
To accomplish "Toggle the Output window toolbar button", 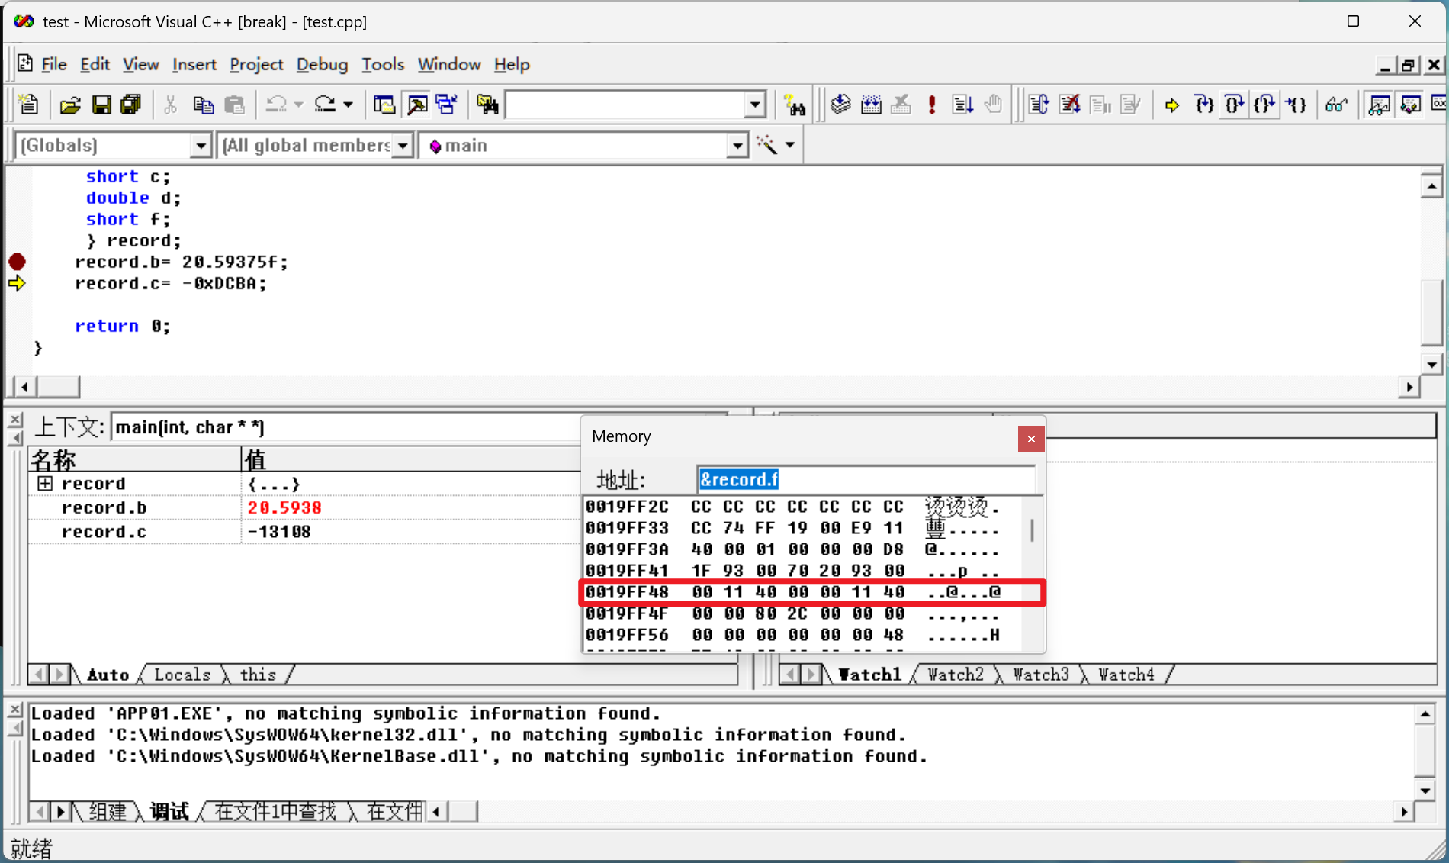I will 417,105.
